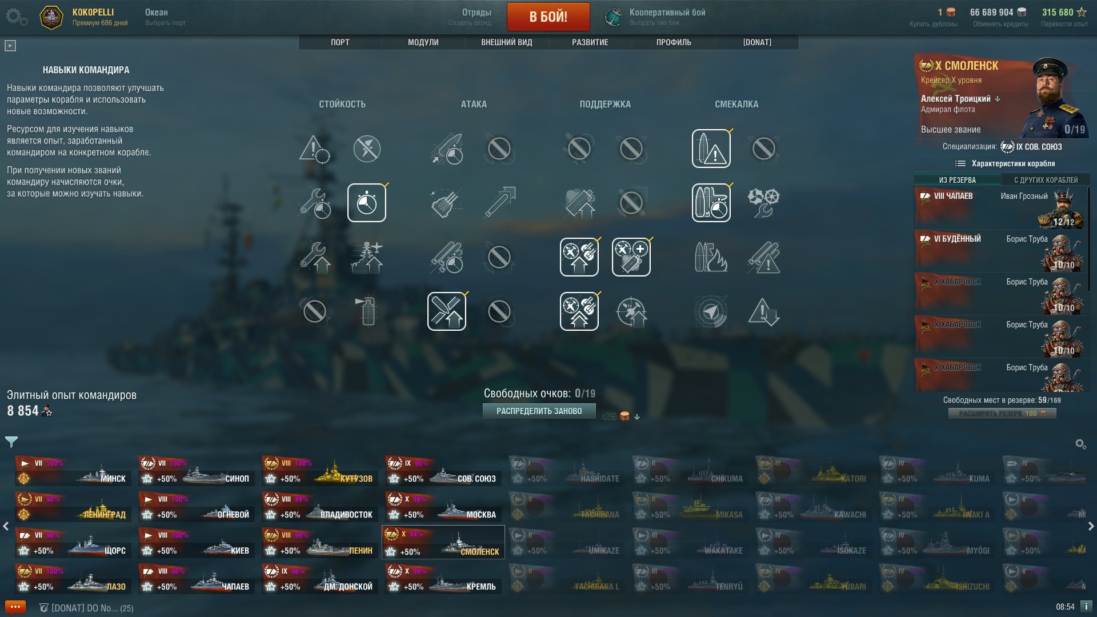Toggle the selected stopwatch skill in Стойкость
Screen dimensions: 1097x617
pyautogui.click(x=367, y=203)
